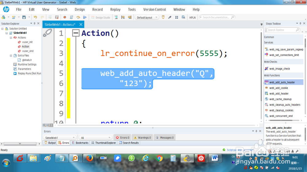Open vuser_init in Solution Explorer
The image size is (307, 172).
(27, 42)
